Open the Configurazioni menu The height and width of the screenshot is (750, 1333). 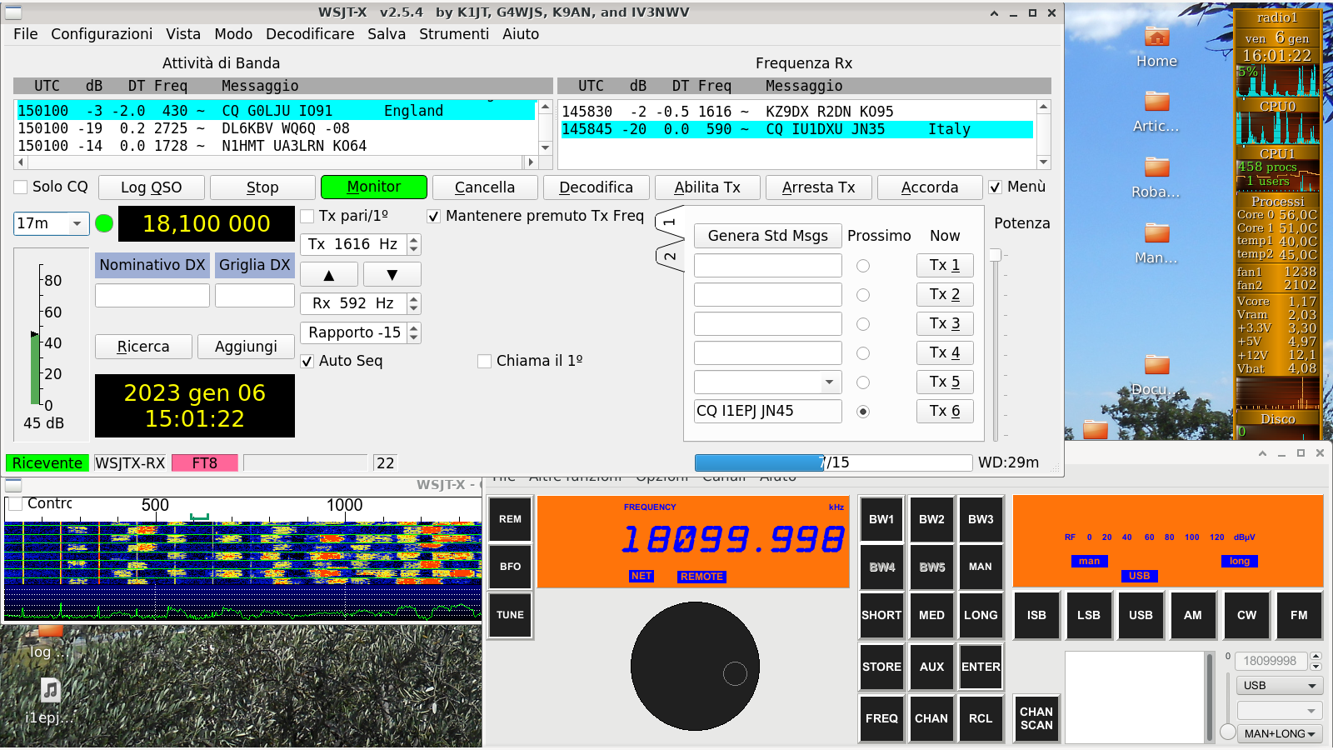coord(102,34)
